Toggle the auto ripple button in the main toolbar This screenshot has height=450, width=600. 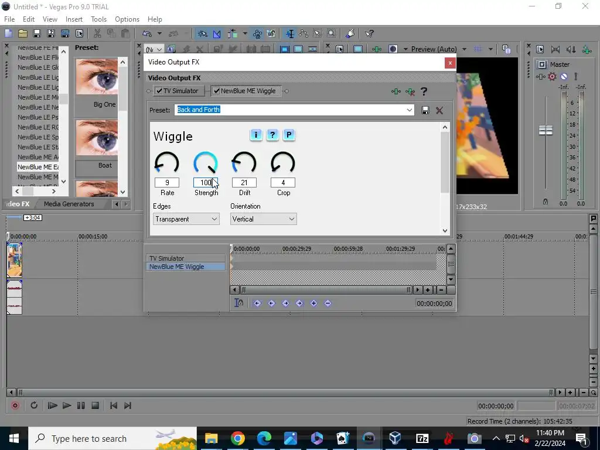click(232, 33)
